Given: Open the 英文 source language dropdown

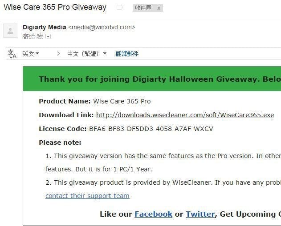Looking at the screenshot, I should pos(30,54).
